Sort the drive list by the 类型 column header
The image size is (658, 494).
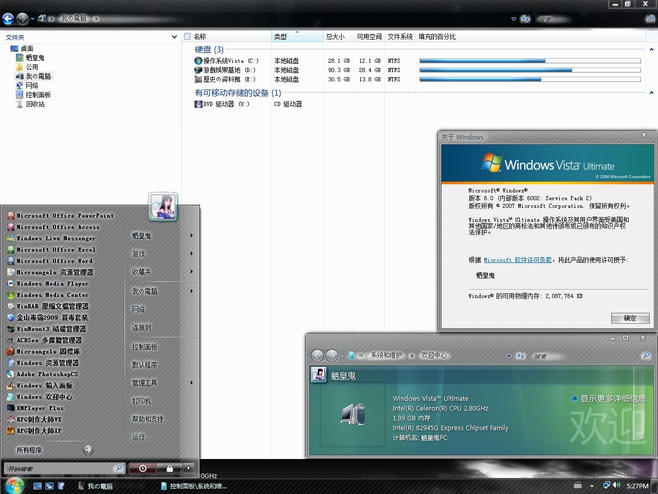coord(297,37)
